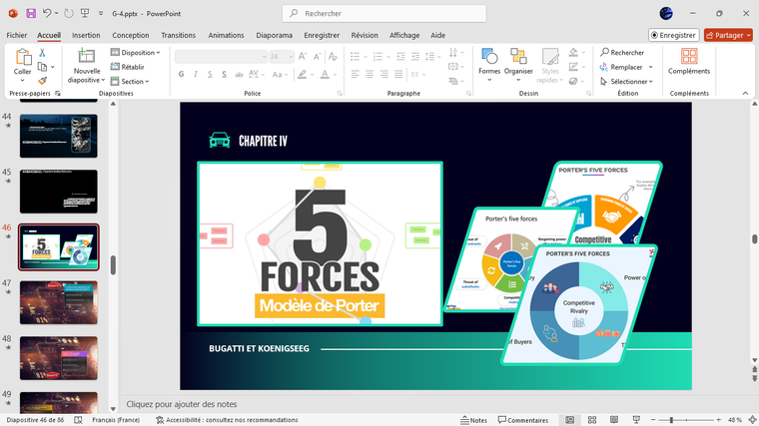
Task: Open the Section dropdown menu
Action: coord(133,82)
